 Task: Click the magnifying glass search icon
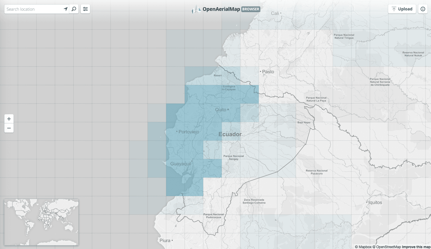click(74, 9)
